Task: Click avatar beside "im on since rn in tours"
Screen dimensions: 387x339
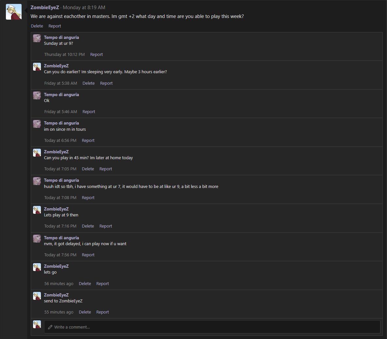Action: (37, 124)
